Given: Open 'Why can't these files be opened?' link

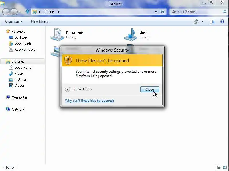Looking at the screenshot, I should click(x=90, y=101).
